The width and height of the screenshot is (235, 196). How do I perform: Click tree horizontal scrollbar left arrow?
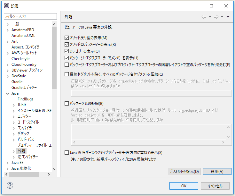(6, 174)
